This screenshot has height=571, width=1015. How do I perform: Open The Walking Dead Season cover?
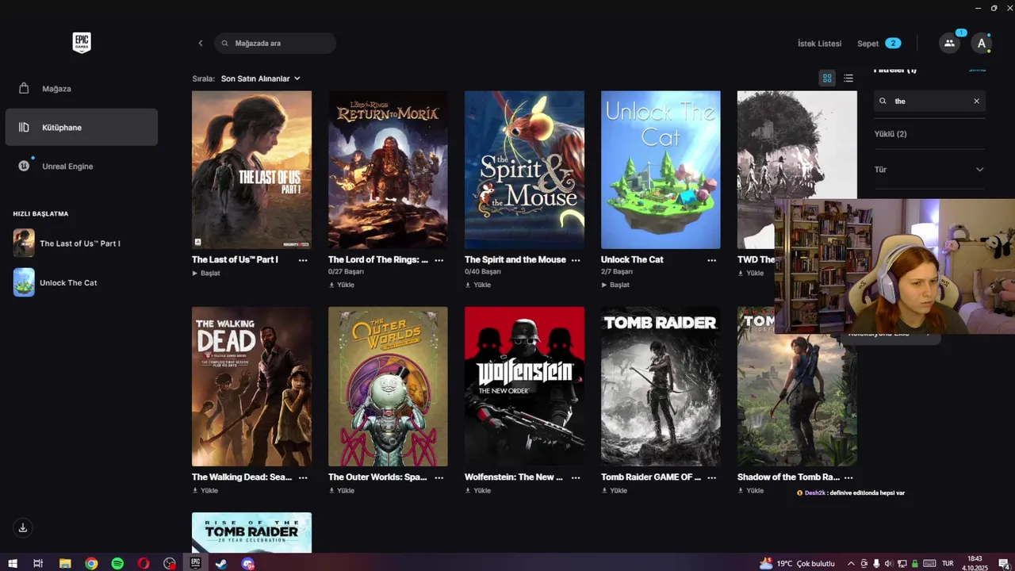click(251, 387)
